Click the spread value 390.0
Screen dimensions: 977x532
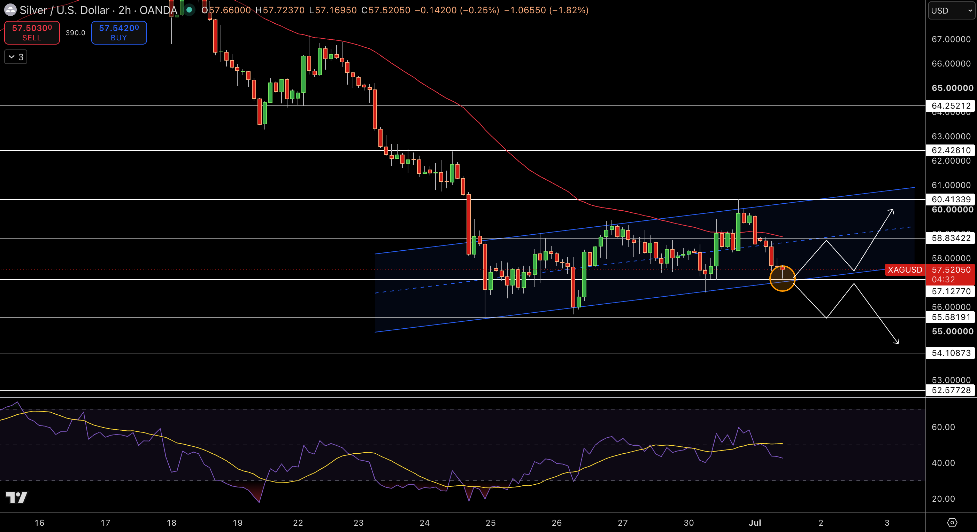[x=76, y=33]
